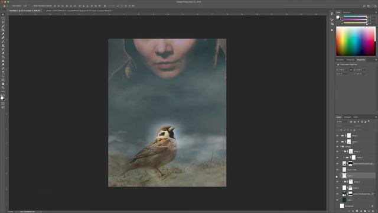The height and width of the screenshot is (213, 378).
Task: Click the Background layer lock icon
Action: 373,206
